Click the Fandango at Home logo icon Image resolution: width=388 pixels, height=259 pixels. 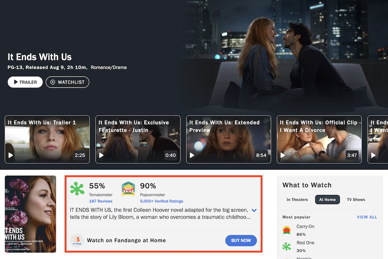point(77,241)
